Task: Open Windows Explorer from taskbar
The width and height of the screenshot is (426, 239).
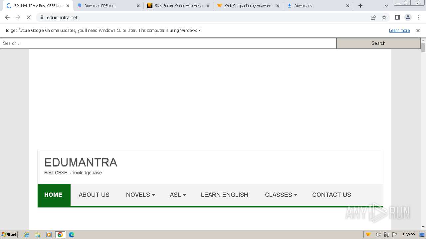Action: coord(38,235)
